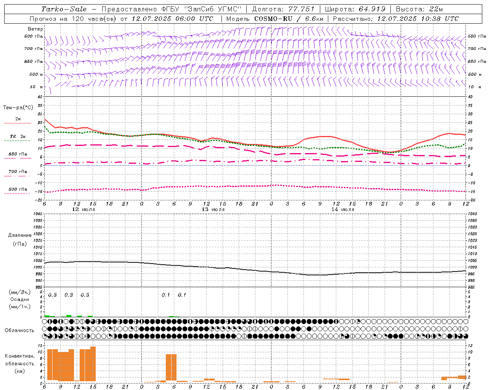
Task: Click the Tarko-Sale station title
Action: point(64,9)
